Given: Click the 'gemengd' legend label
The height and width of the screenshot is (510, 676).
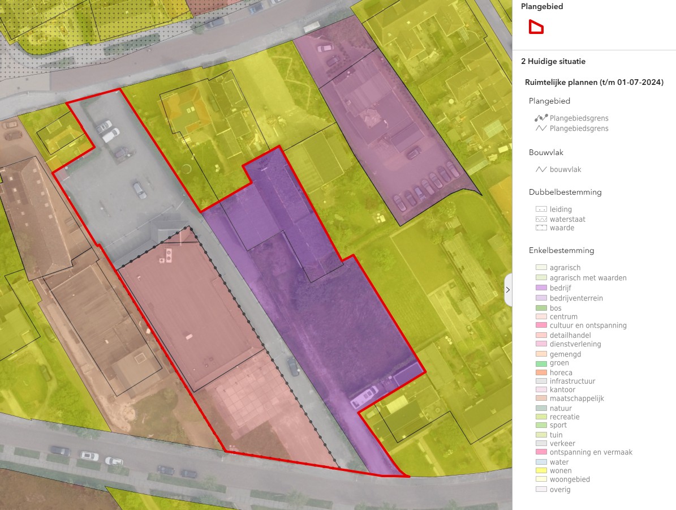Looking at the screenshot, I should pos(565,354).
